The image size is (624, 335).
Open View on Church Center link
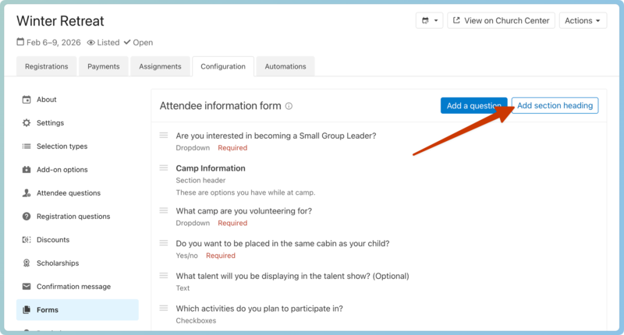pos(502,21)
